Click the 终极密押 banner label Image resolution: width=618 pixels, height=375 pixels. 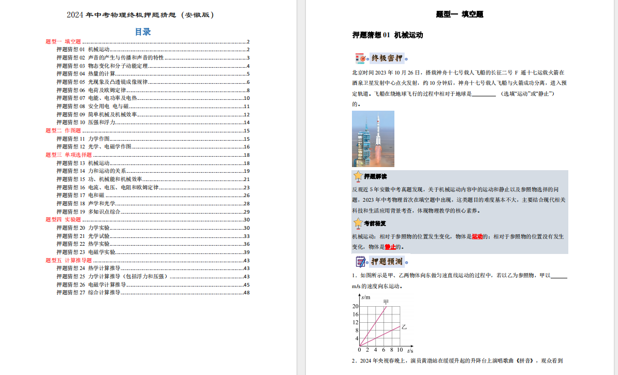pos(387,58)
